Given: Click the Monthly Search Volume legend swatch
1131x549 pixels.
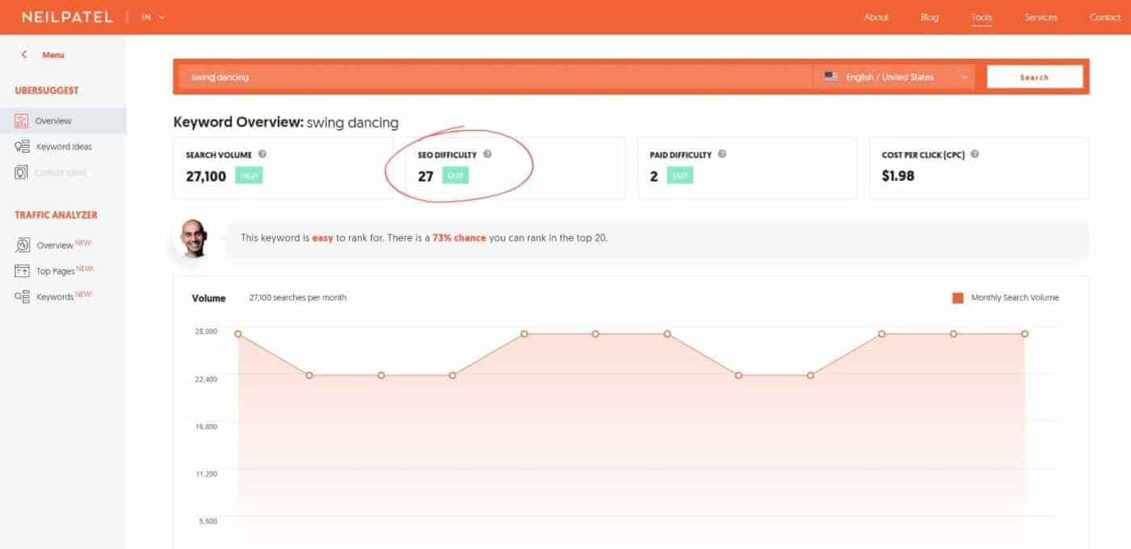Looking at the screenshot, I should coord(957,297).
